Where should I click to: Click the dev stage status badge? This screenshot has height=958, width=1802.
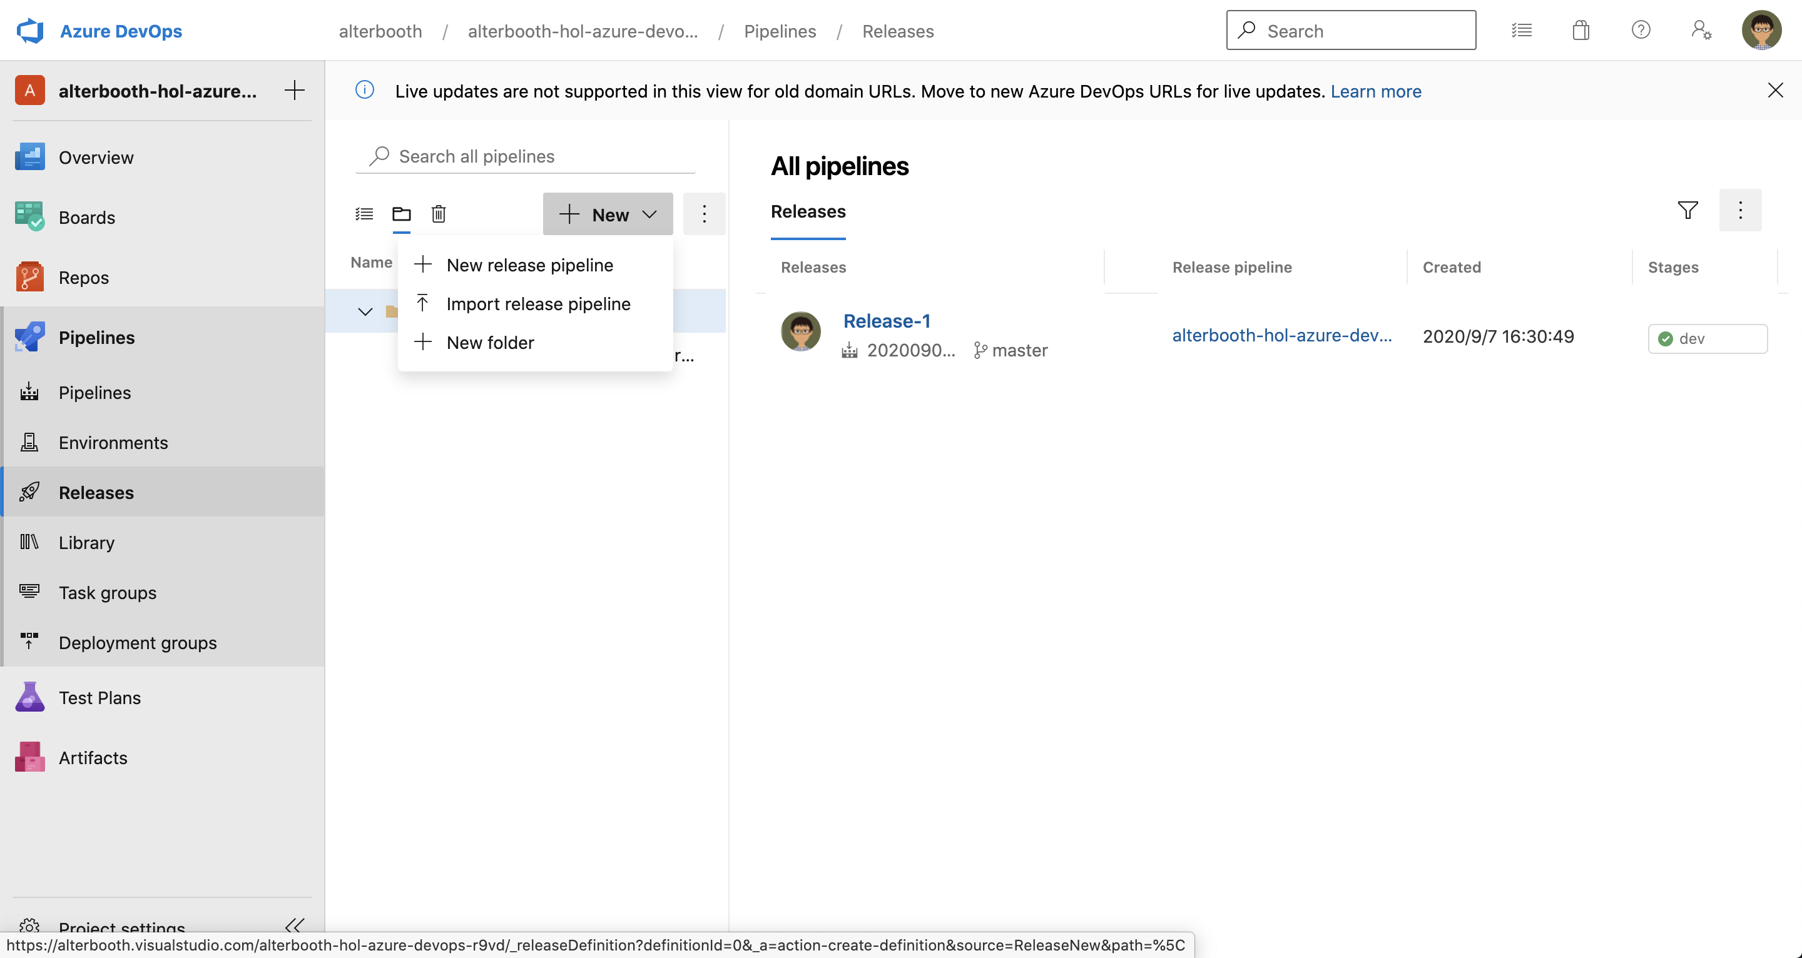(1707, 339)
